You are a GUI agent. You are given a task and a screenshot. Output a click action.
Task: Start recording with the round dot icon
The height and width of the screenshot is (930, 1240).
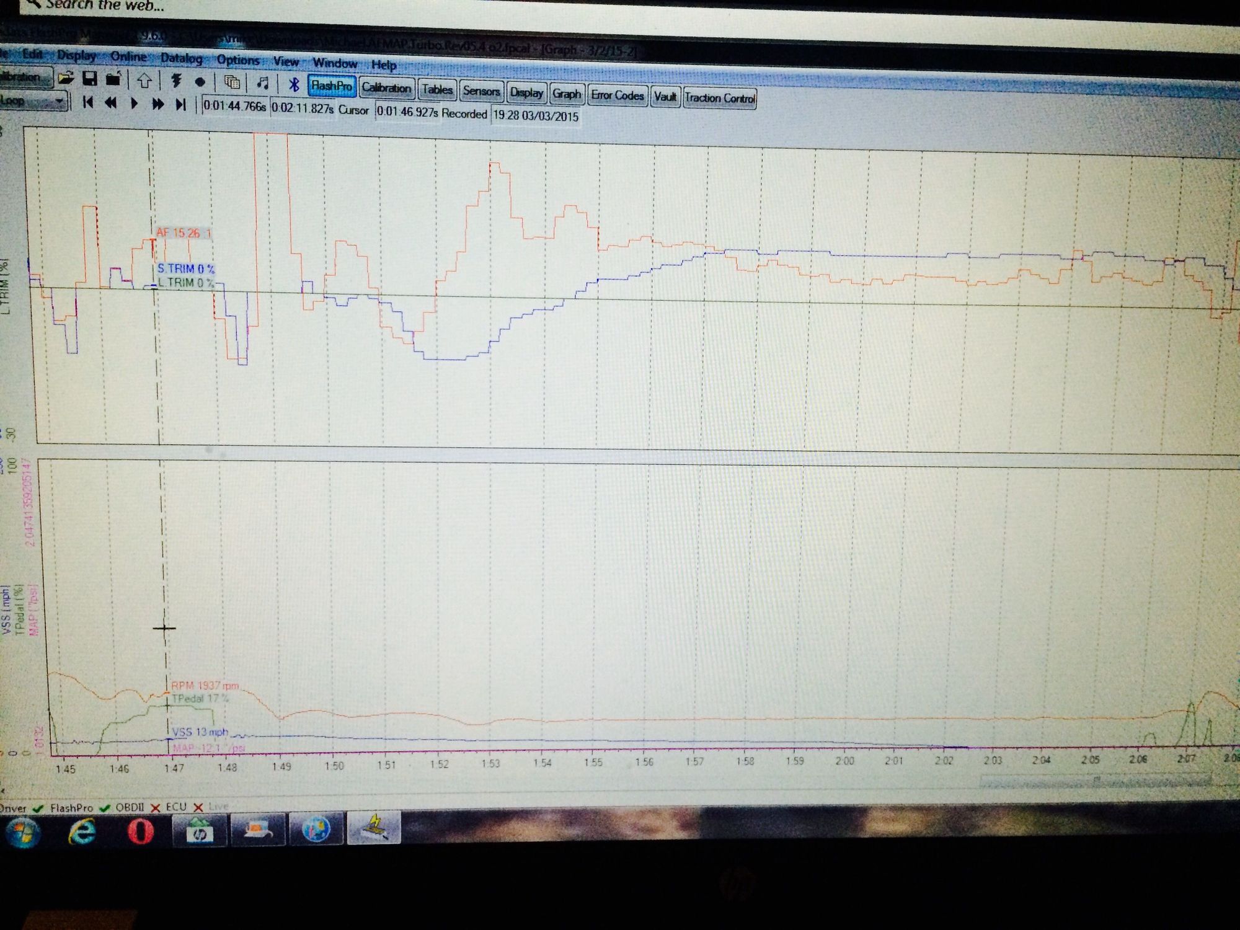tap(200, 81)
